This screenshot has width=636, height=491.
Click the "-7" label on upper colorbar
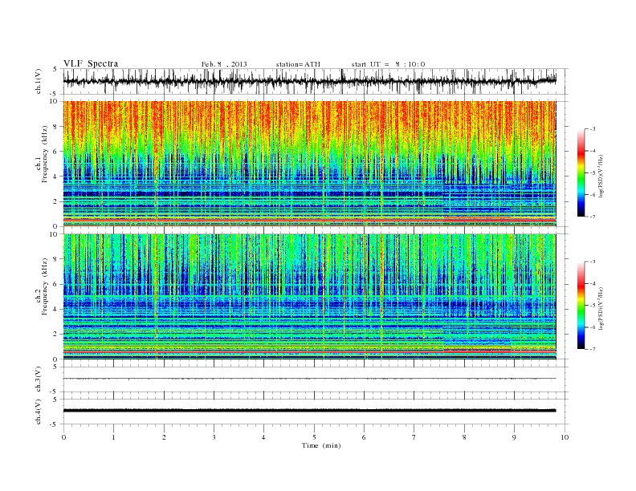592,217
